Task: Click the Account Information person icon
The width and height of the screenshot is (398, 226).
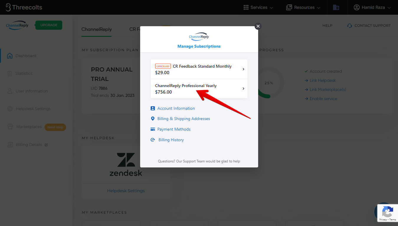Action: pyautogui.click(x=153, y=108)
